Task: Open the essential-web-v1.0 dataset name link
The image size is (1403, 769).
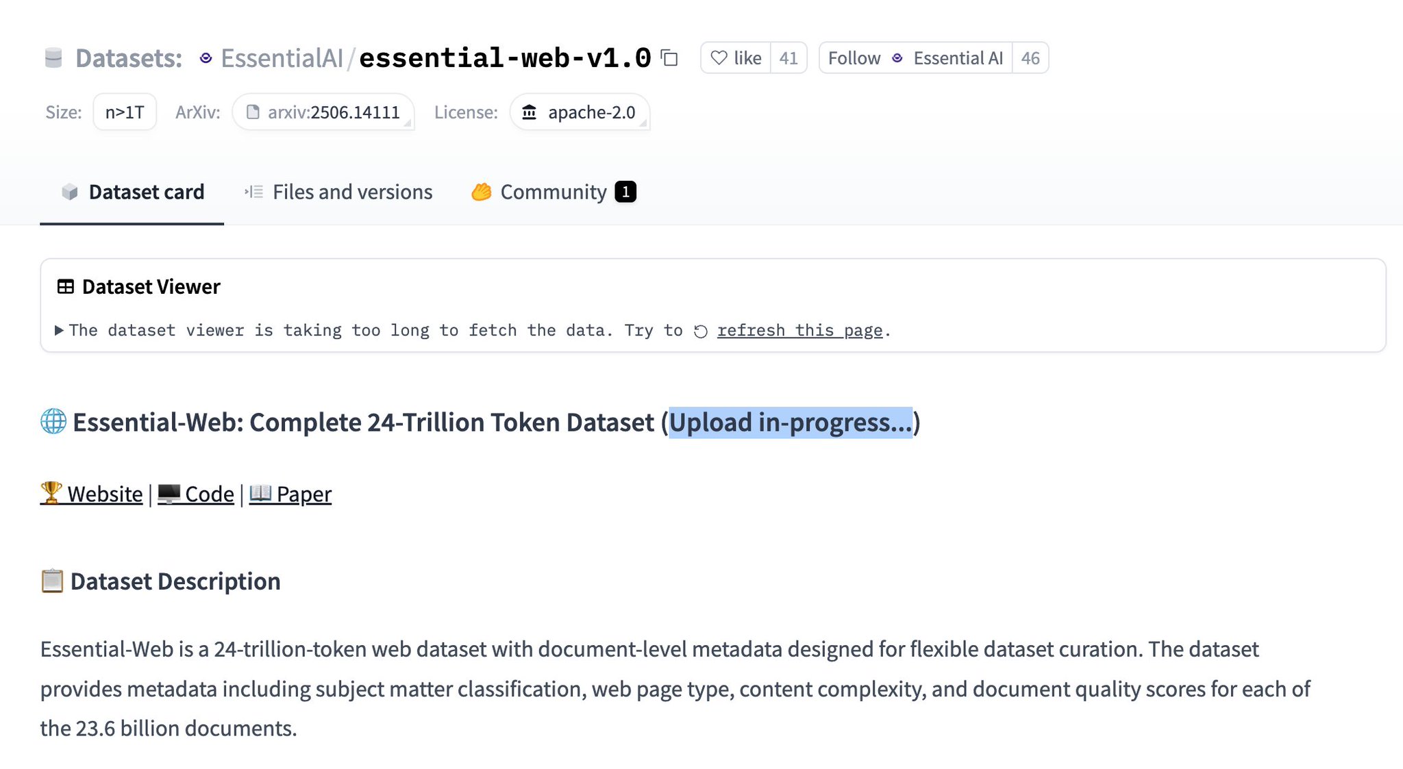Action: (505, 58)
